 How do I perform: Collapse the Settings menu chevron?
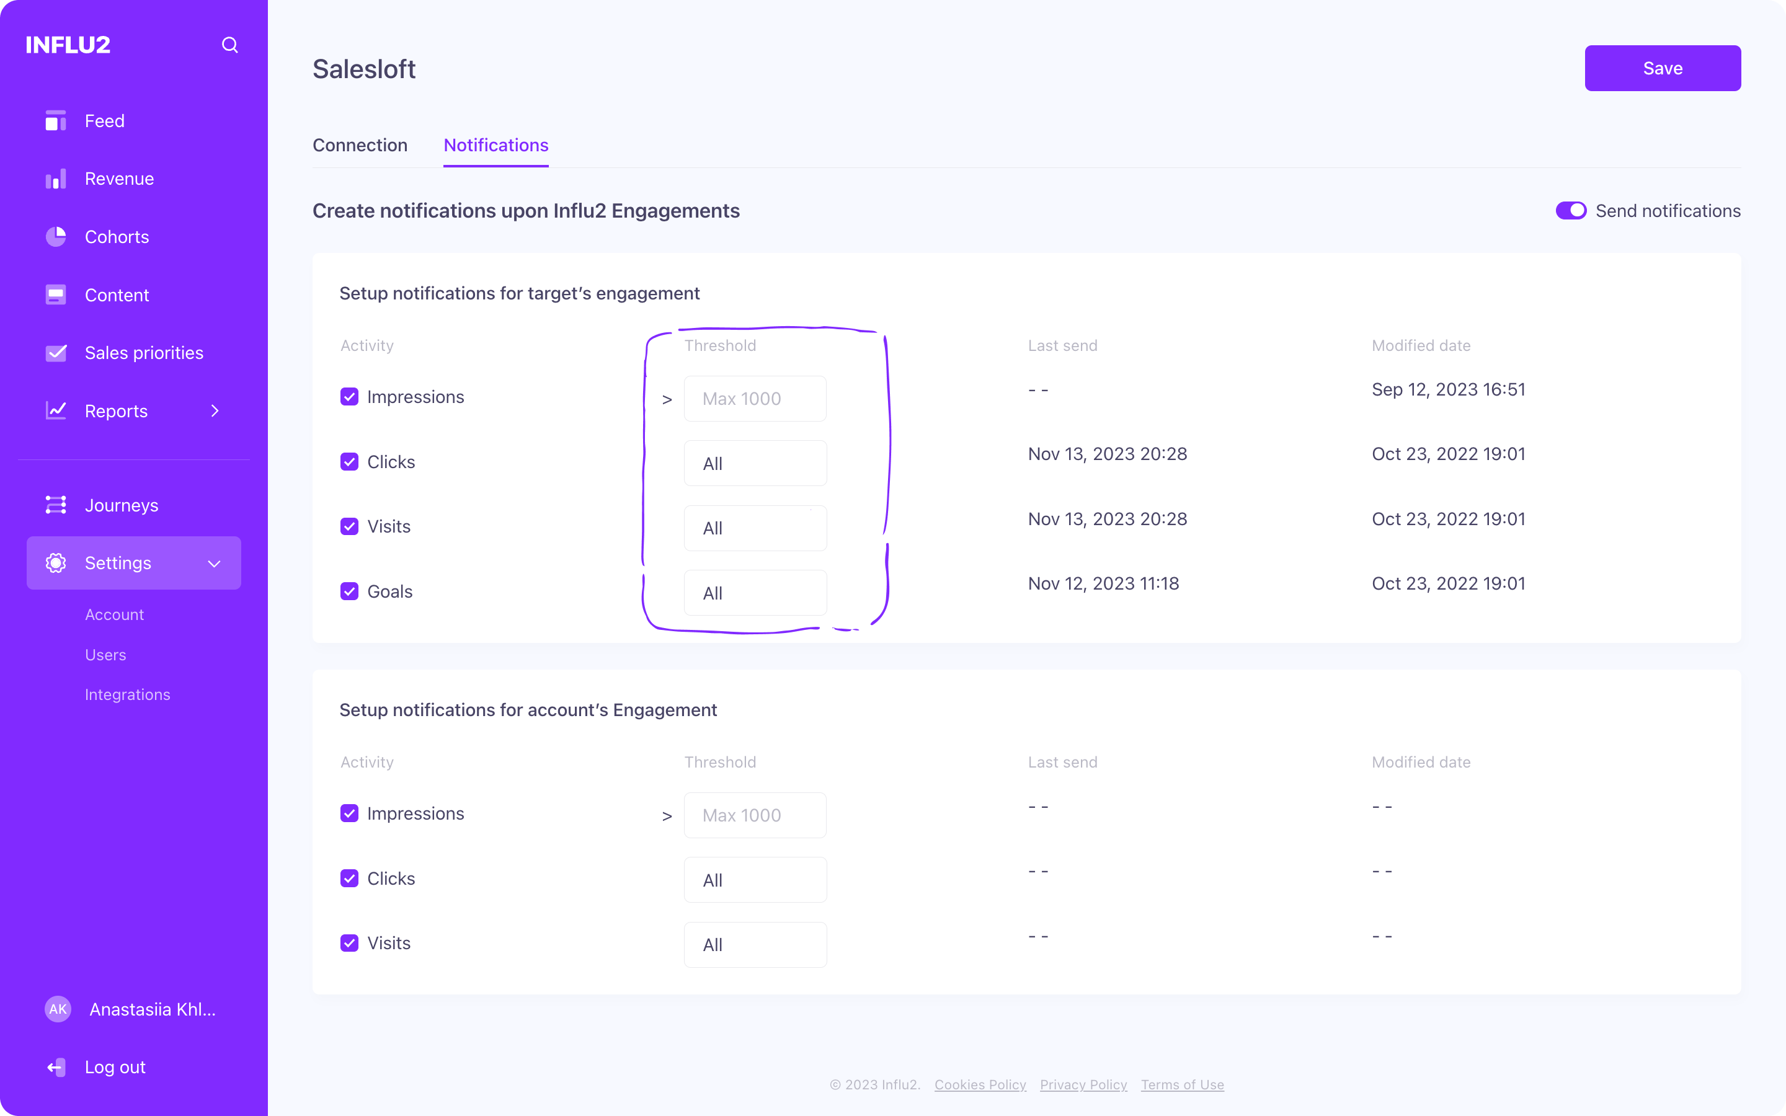214,564
